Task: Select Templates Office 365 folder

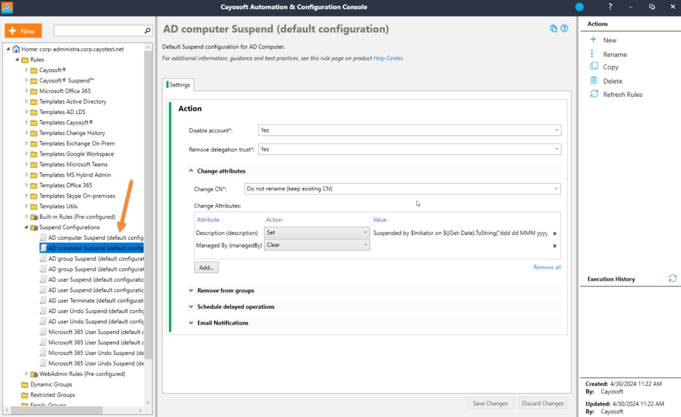Action: 66,185
